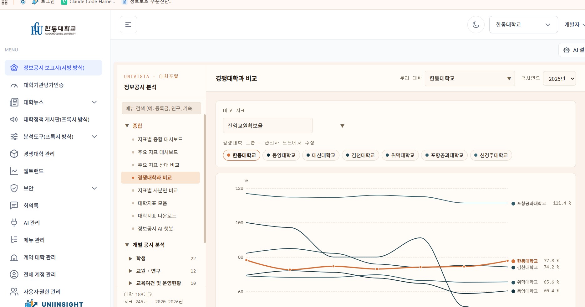This screenshot has height=307, width=585.
Task: Click the 메뉴 관리 list-tree icon
Action: click(14, 240)
